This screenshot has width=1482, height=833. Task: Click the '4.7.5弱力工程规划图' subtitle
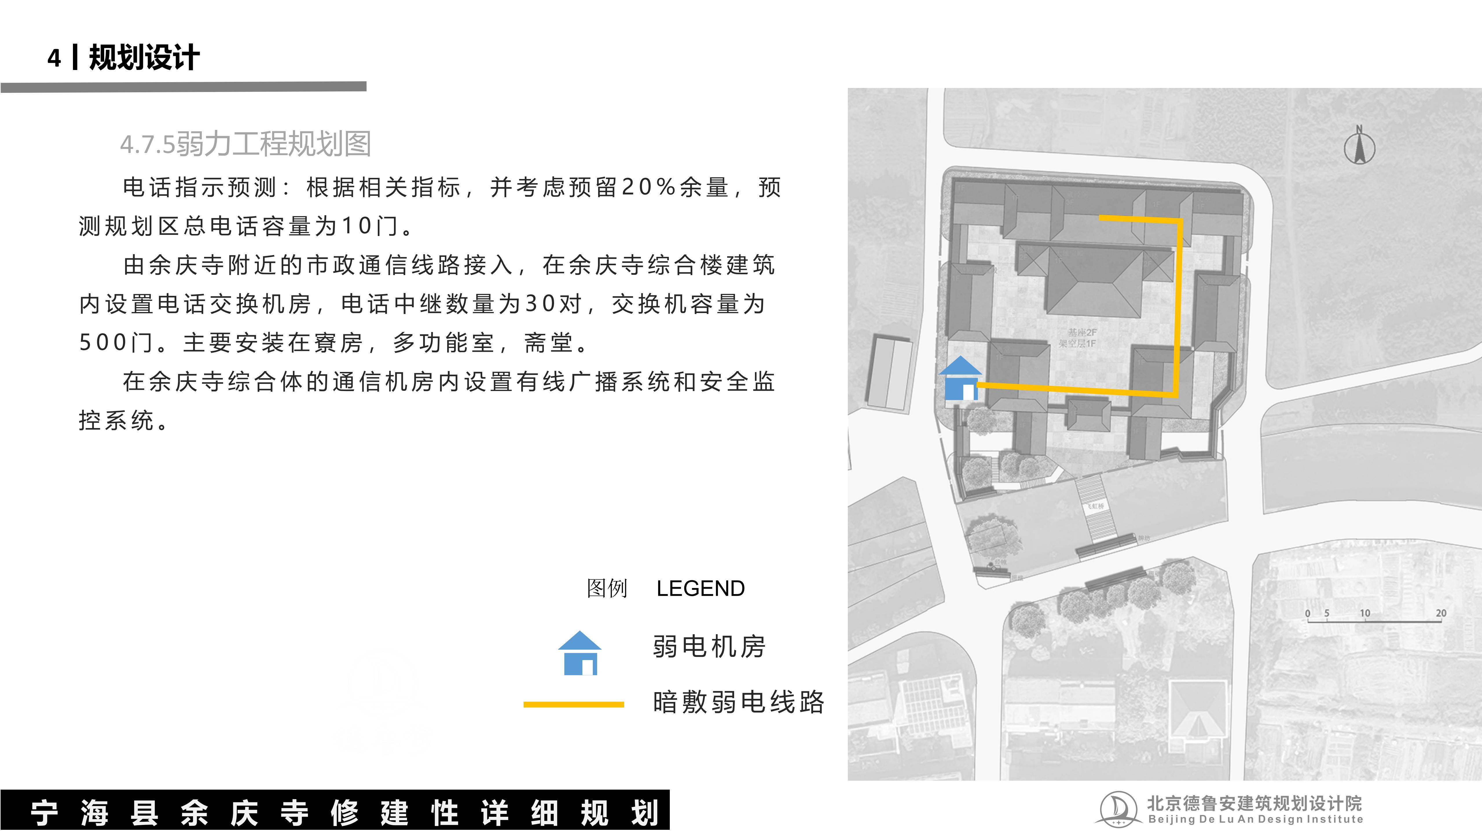[245, 144]
